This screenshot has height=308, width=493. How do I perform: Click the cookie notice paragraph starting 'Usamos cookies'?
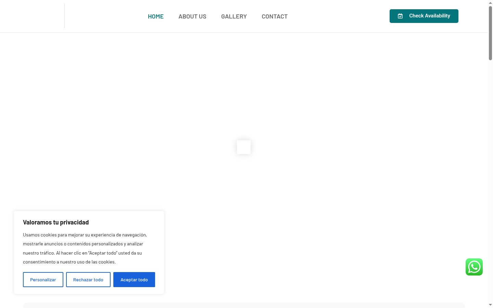85,248
